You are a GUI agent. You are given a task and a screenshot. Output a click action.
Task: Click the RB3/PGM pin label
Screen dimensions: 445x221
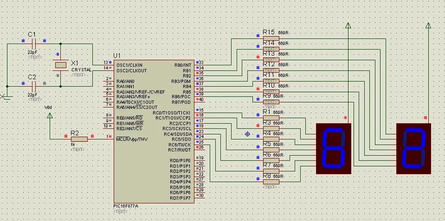[x=181, y=82]
